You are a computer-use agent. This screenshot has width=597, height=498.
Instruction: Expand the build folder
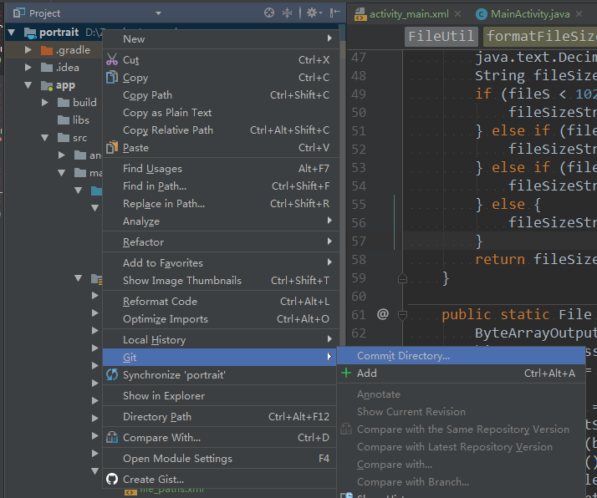[46, 103]
